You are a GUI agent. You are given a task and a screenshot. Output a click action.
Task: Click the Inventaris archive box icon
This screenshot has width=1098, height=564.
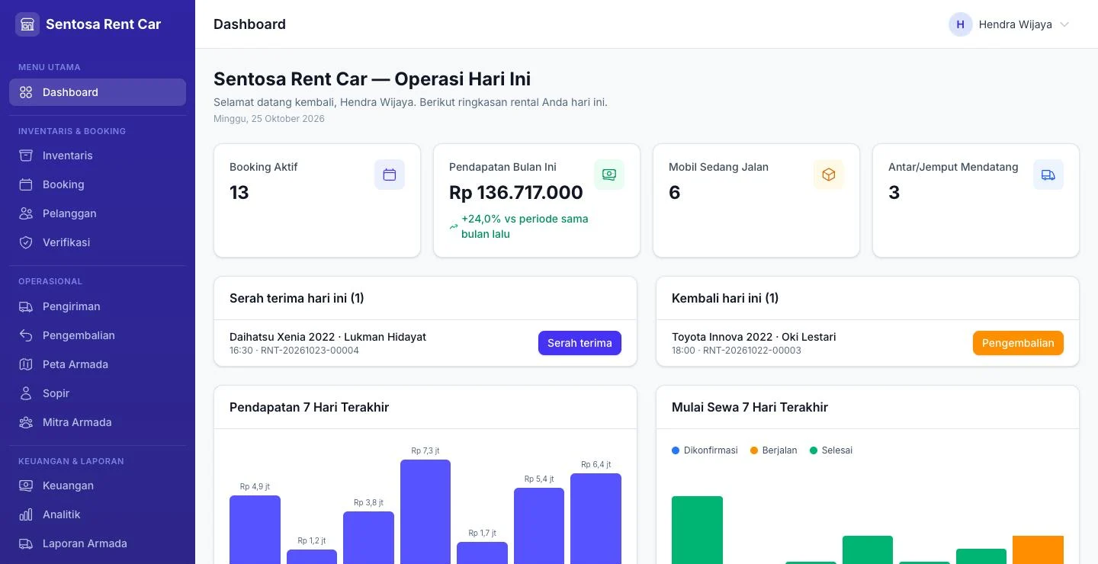(x=26, y=155)
